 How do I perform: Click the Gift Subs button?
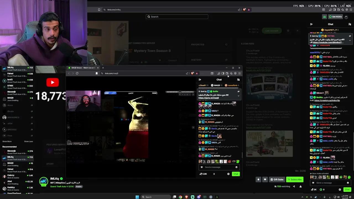pyautogui.click(x=277, y=179)
